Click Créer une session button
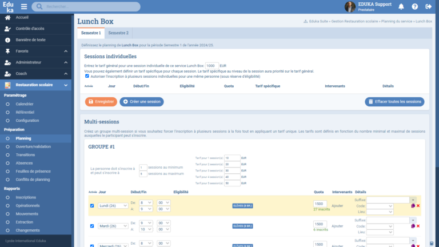 (x=142, y=102)
